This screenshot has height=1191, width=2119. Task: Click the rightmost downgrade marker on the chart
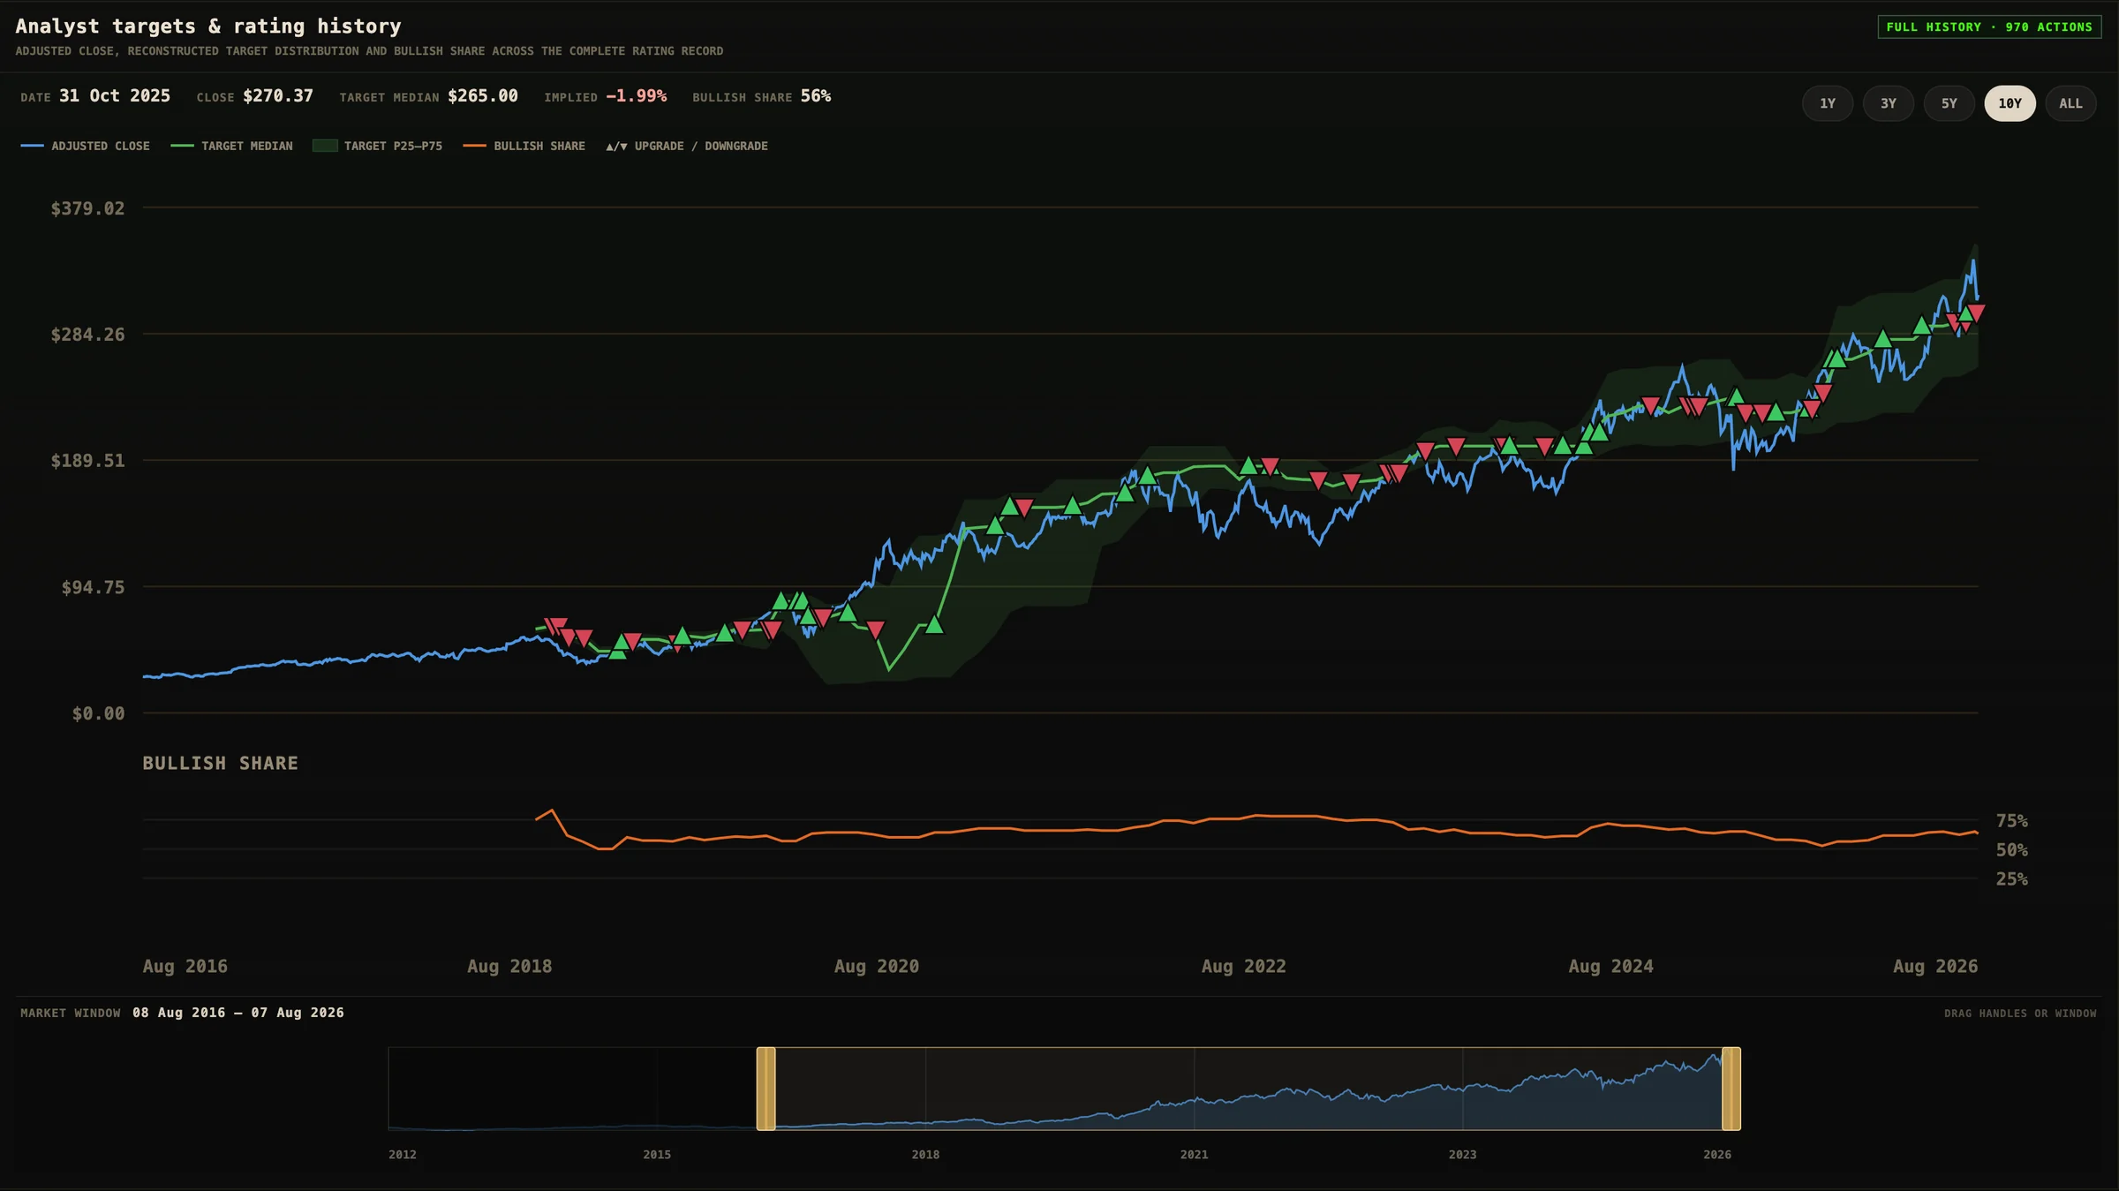point(1977,312)
